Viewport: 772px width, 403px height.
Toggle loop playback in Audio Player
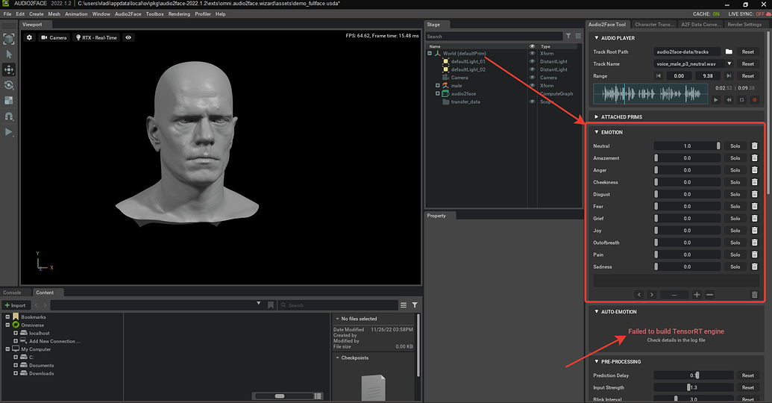pyautogui.click(x=741, y=99)
